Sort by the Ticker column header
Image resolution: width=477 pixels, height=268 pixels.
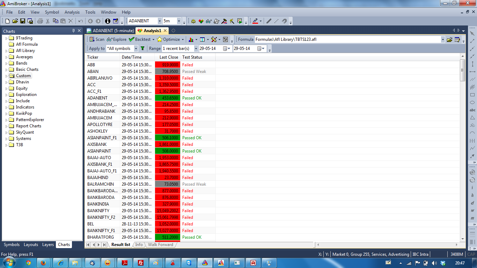click(103, 57)
